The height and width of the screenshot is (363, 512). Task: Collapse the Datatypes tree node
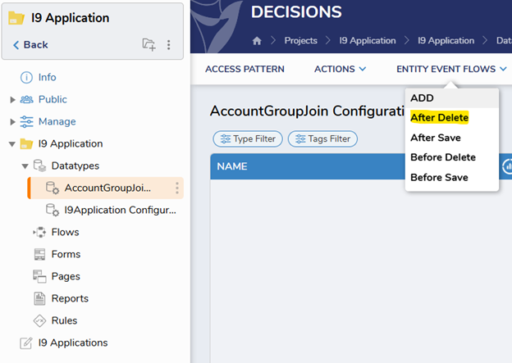click(x=25, y=166)
